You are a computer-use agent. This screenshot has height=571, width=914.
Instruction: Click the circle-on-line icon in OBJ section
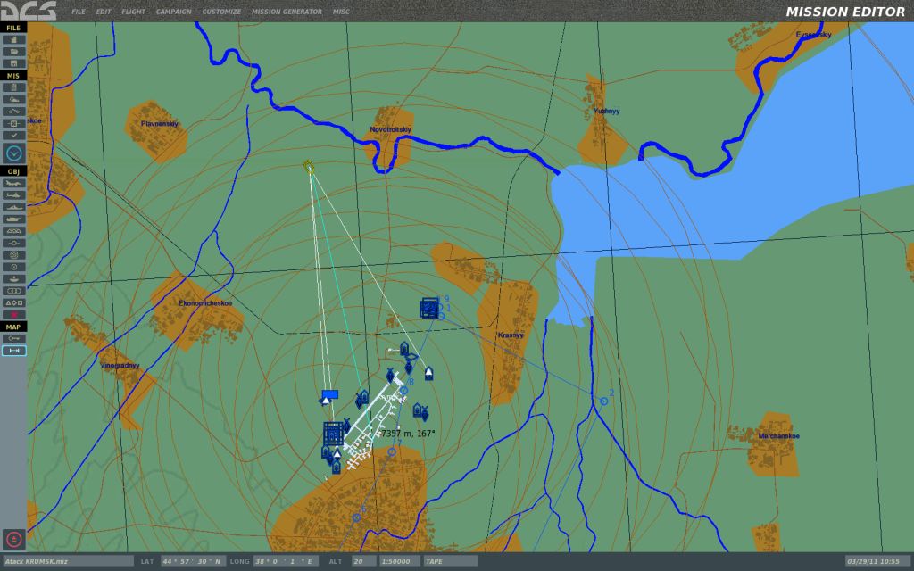point(13,243)
